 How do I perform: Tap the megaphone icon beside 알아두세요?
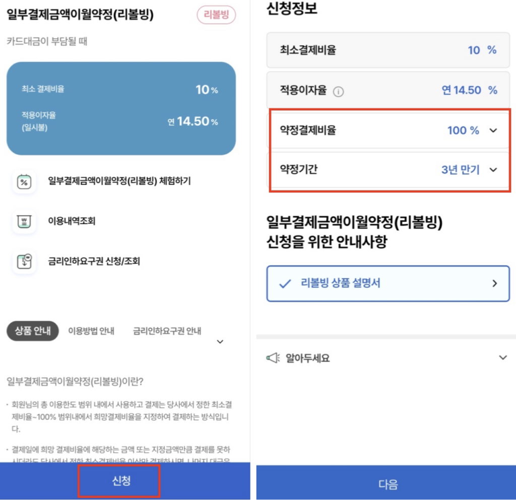pyautogui.click(x=273, y=358)
